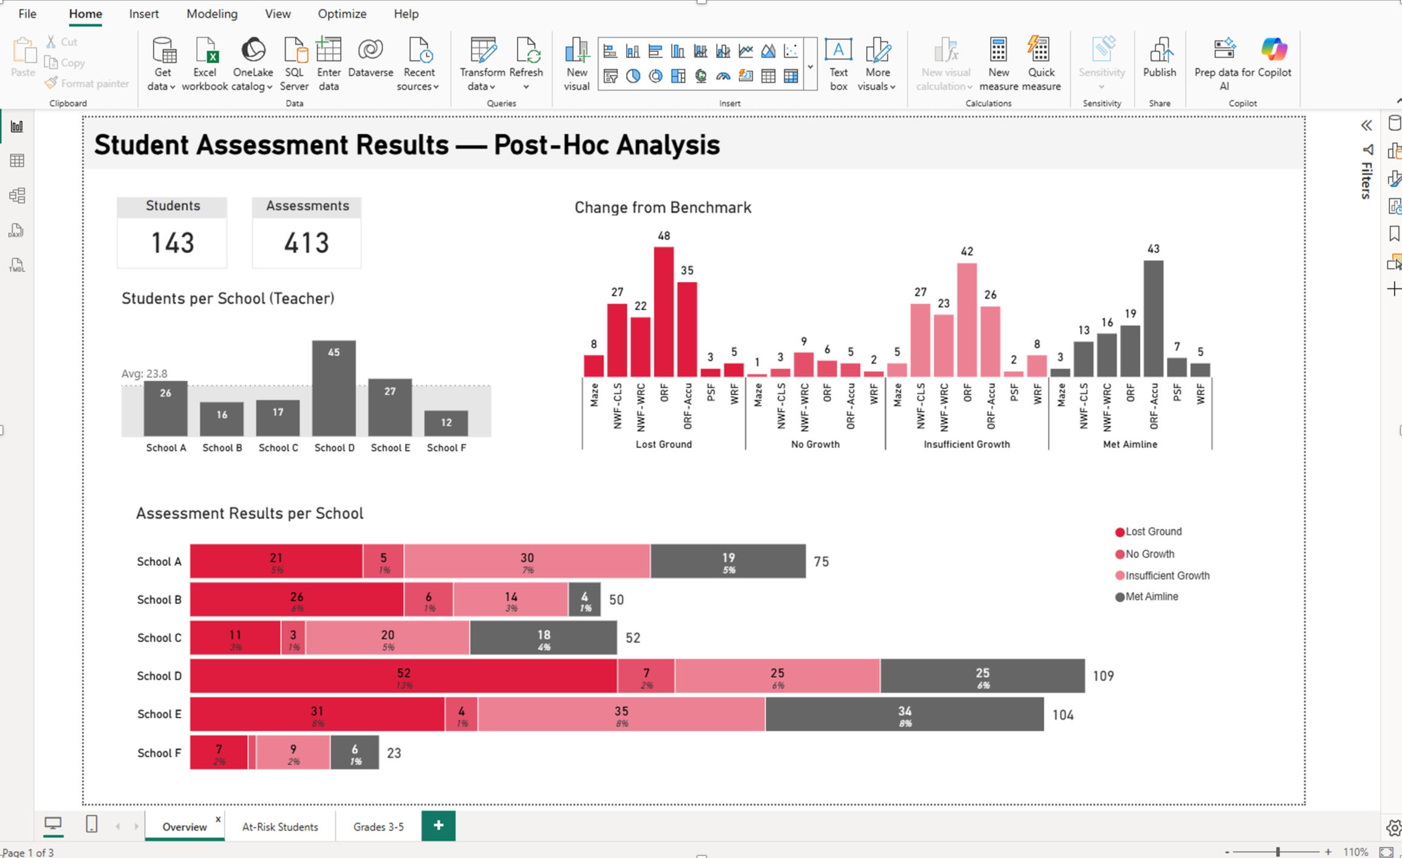
Task: Open the Modeling ribbon tab
Action: point(211,13)
